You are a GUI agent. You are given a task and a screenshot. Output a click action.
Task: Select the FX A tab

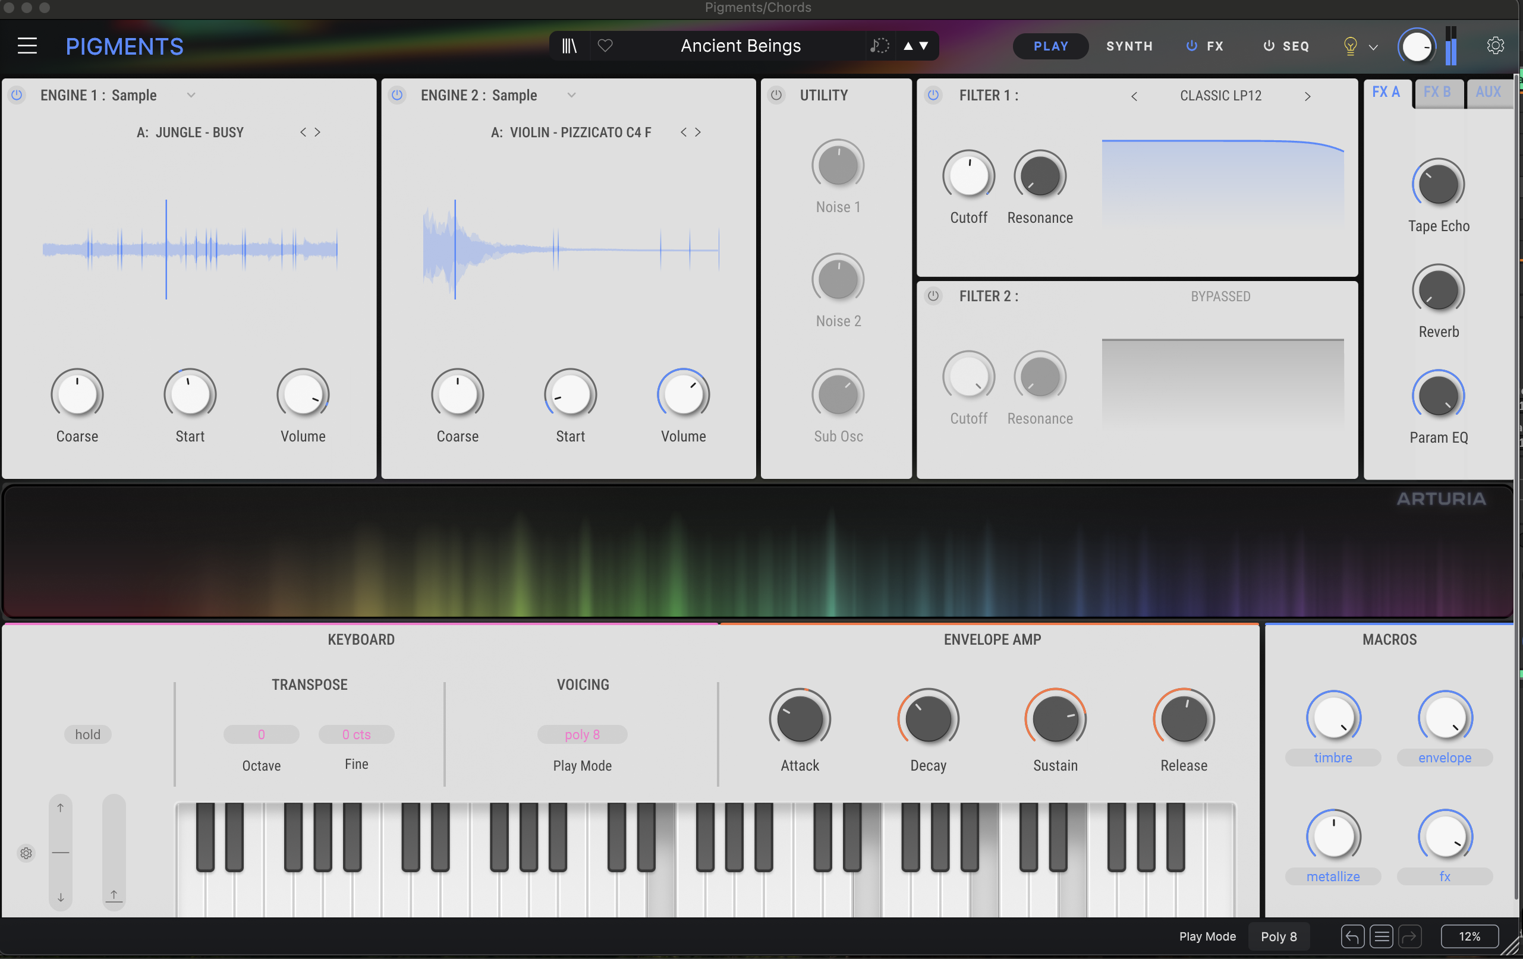1387,92
